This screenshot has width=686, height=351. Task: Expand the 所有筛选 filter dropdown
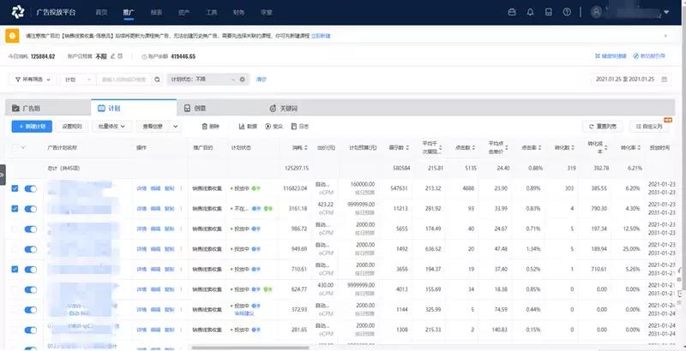tap(33, 79)
